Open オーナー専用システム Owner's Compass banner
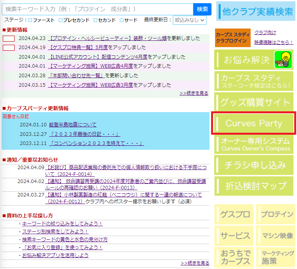297x269 pixels. [255, 145]
